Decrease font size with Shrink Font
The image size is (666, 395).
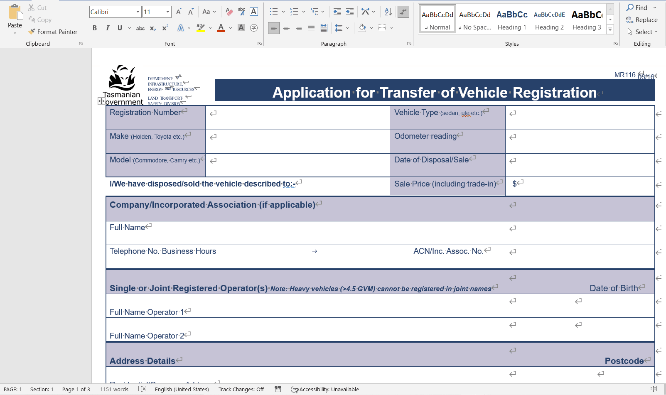point(191,12)
